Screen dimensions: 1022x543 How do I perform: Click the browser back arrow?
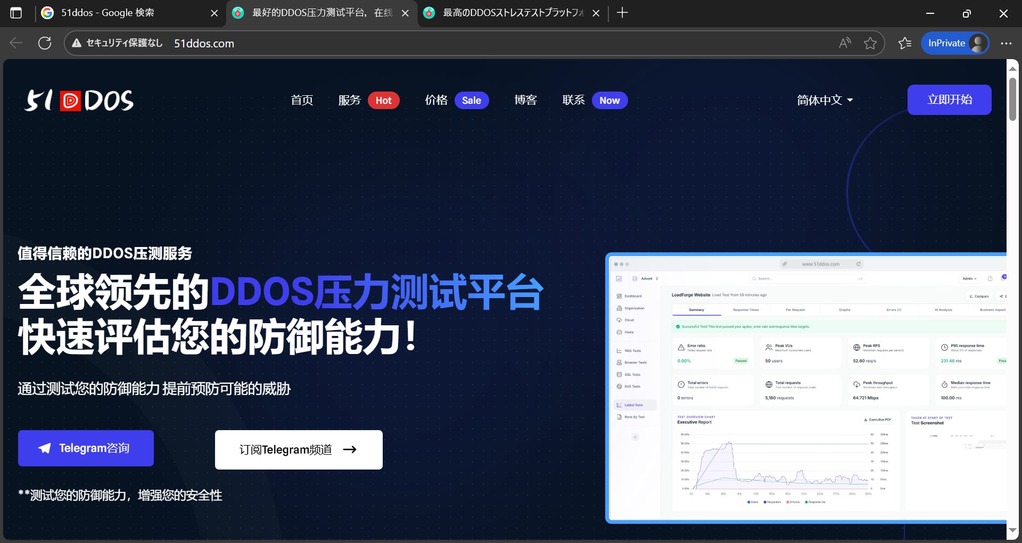[x=16, y=43]
